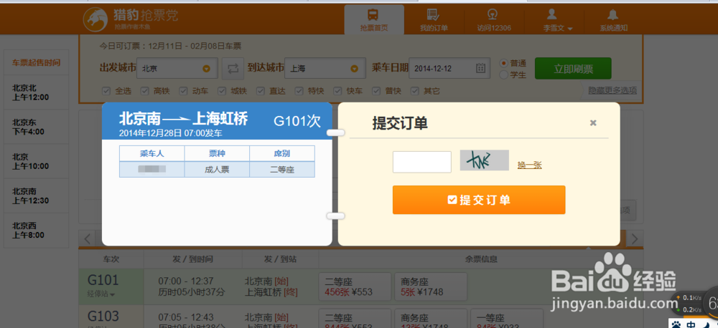The image size is (718, 328).
Task: Select the 普通 radio button
Action: click(x=504, y=63)
